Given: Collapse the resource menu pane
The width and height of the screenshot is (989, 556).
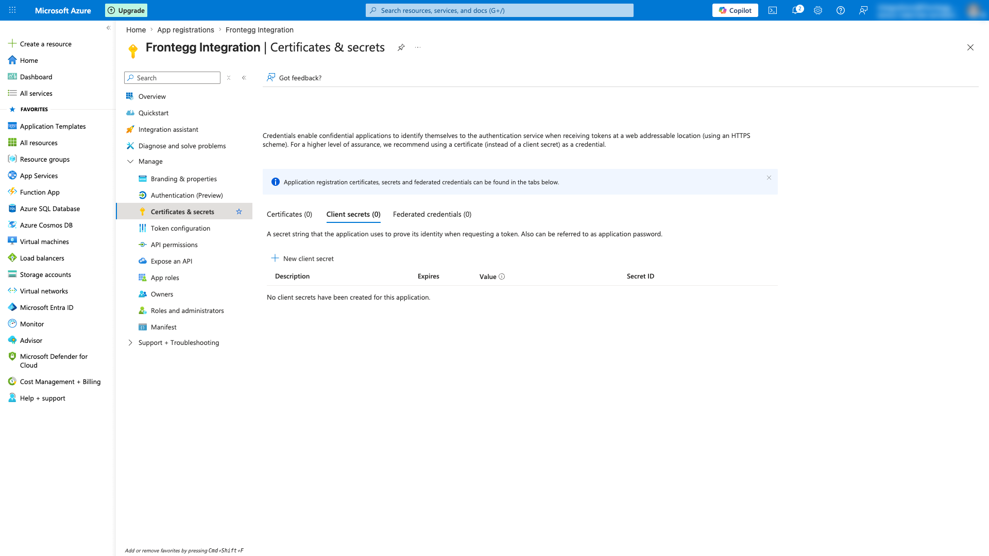Looking at the screenshot, I should point(244,78).
